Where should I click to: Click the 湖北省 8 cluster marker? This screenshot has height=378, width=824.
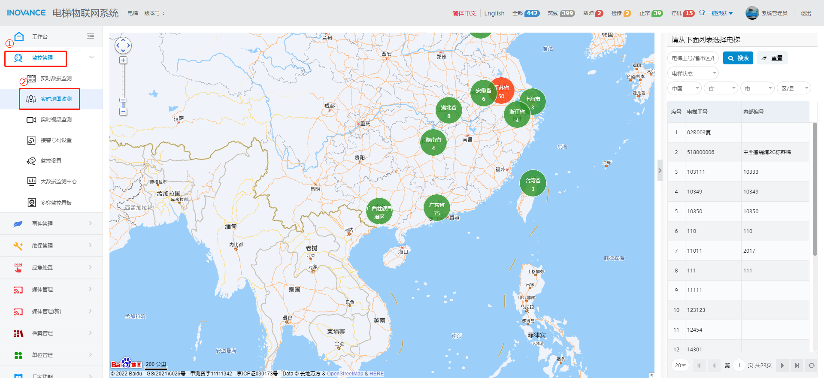click(449, 111)
